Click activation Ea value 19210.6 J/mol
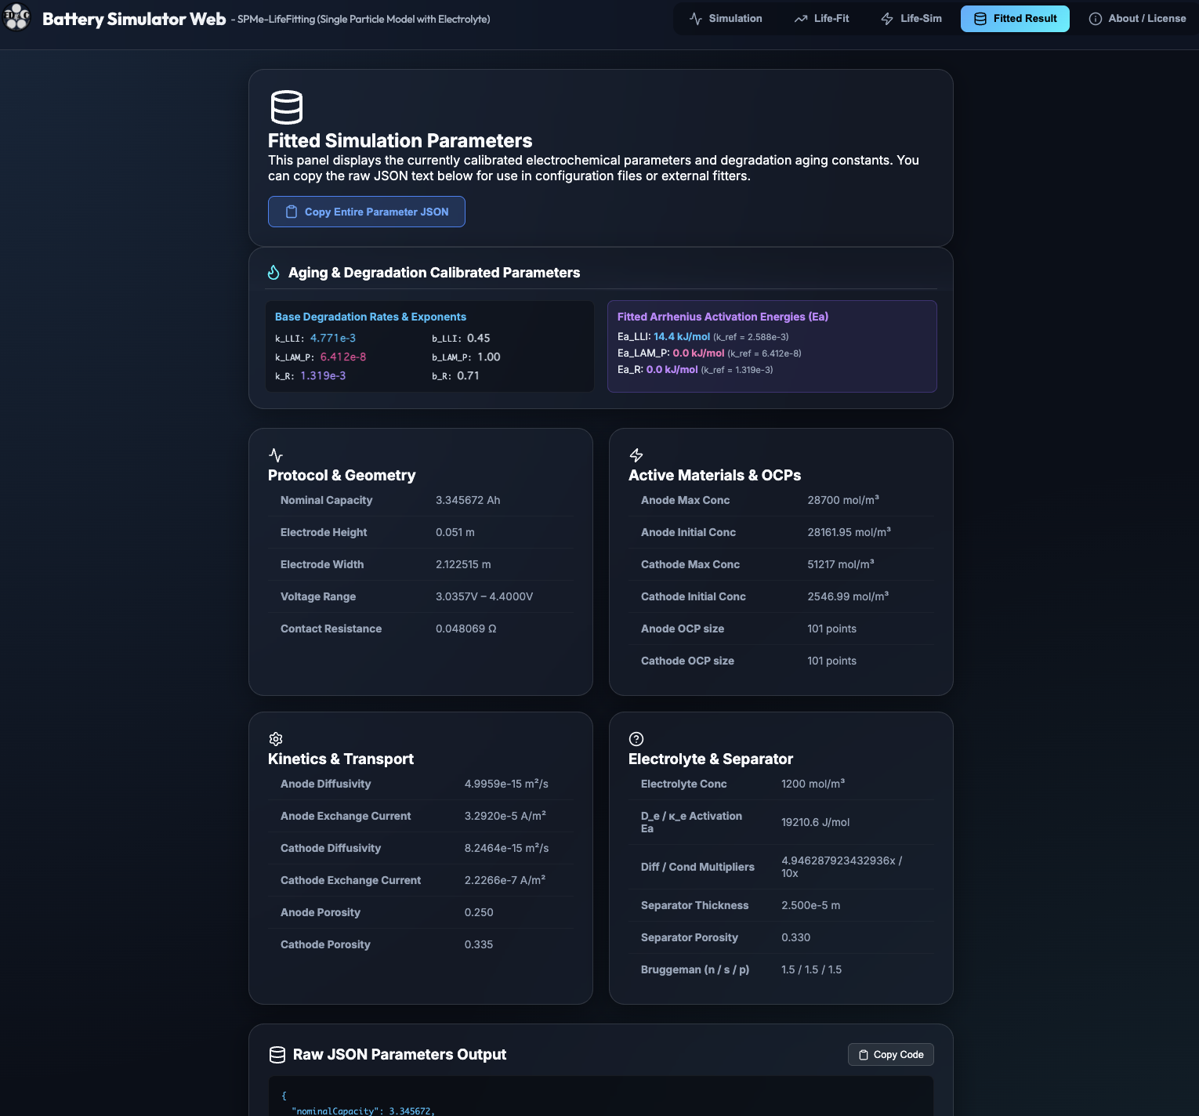1199x1116 pixels. pyautogui.click(x=815, y=822)
